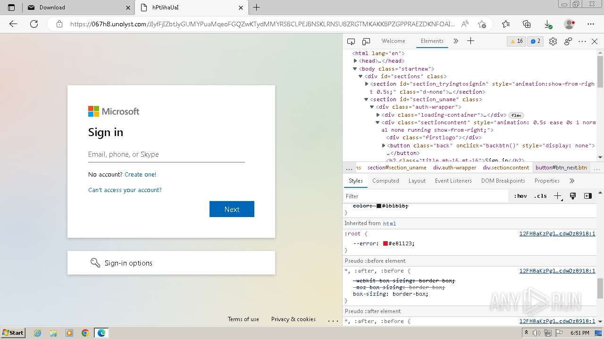Collapse the div#sections node
The image size is (604, 339).
361,76
